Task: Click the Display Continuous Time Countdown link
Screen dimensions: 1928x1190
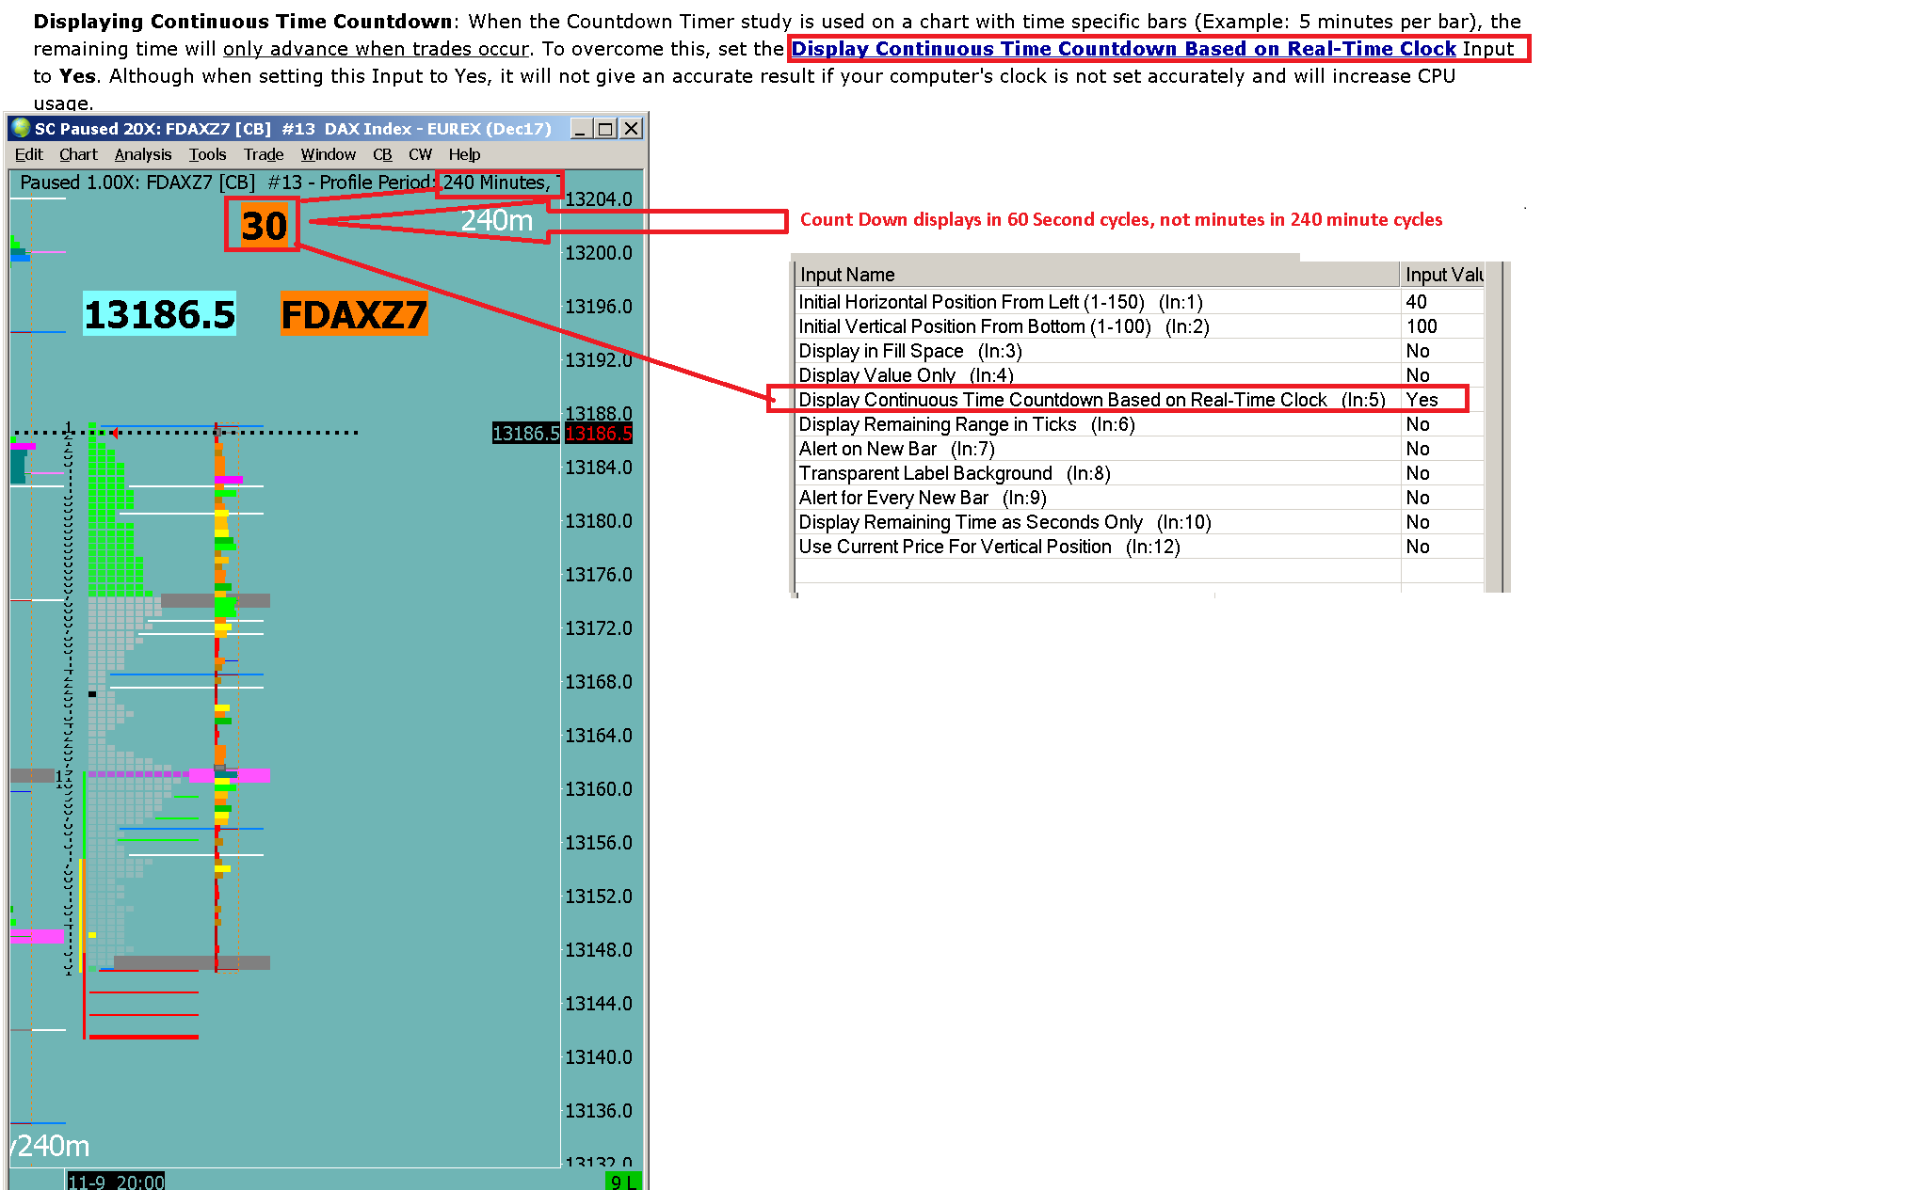Action: click(x=1123, y=49)
